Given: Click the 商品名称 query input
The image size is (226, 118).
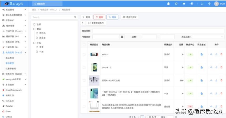Looking at the screenshot, I should click(x=158, y=31).
